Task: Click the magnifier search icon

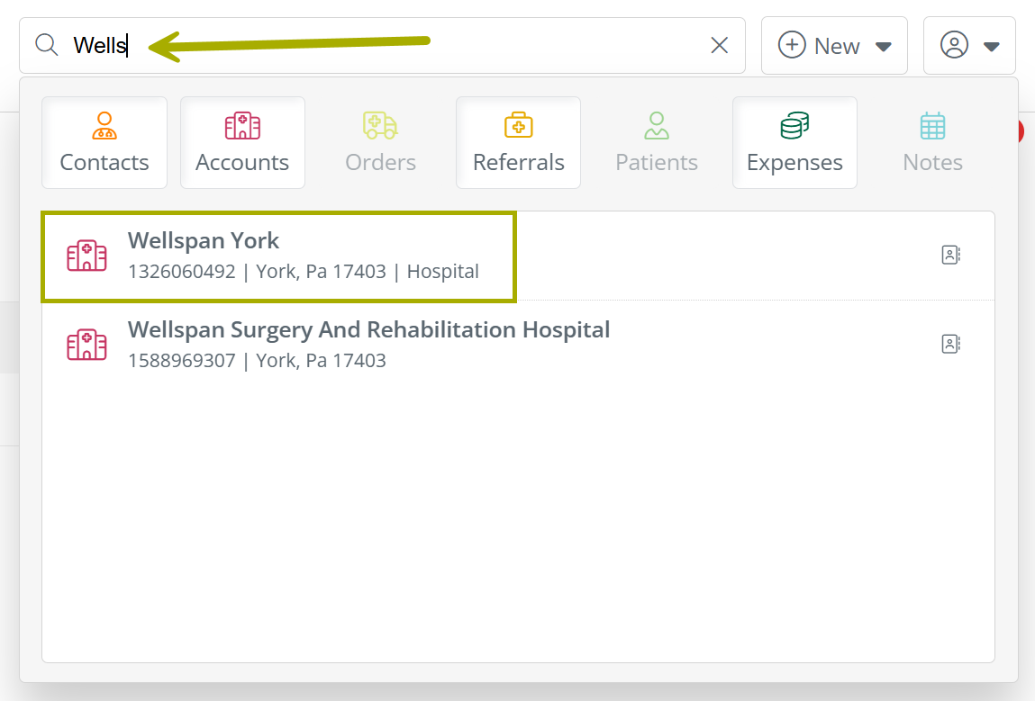Action: 47,45
